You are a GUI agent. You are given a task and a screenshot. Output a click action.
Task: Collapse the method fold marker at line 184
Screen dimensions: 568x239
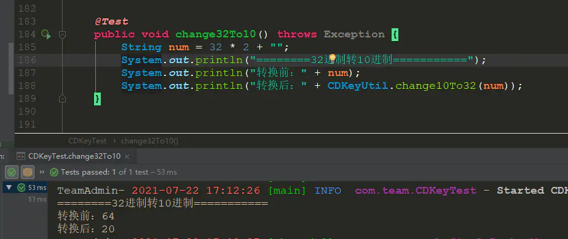point(62,35)
